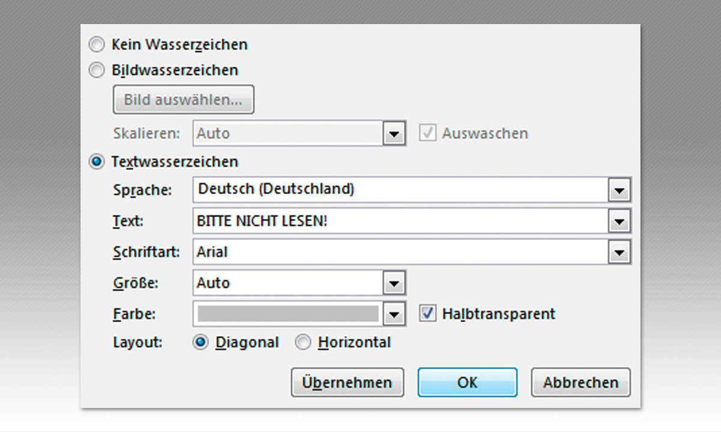Open the Skalieren dropdown arrow

393,133
